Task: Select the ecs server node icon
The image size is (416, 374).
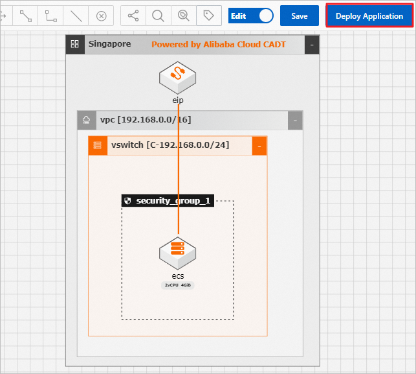Action: point(177,253)
